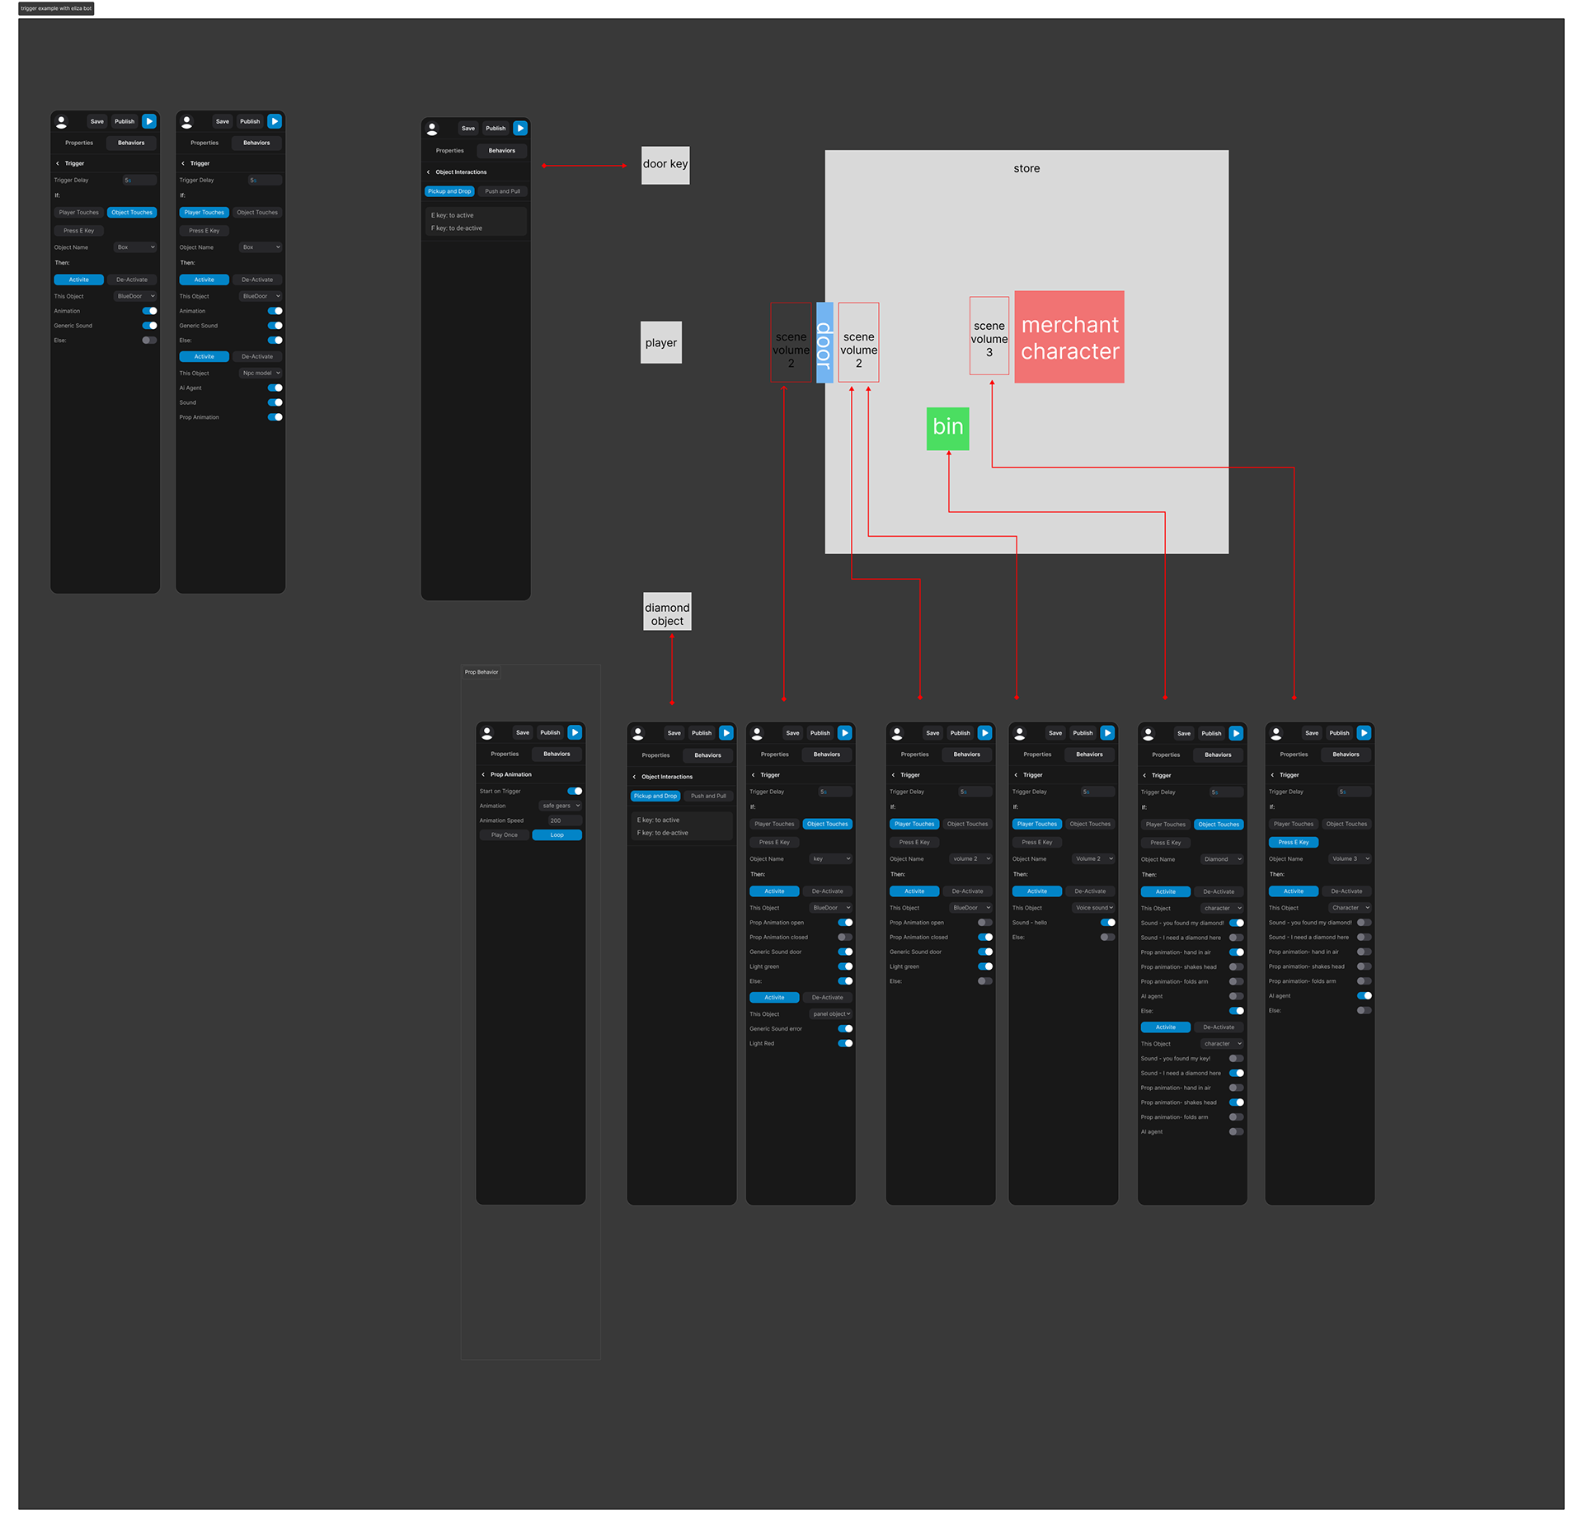This screenshot has width=1583, height=1528.
Task: Open the 'key' Object Name dropdown
Action: coord(831,859)
